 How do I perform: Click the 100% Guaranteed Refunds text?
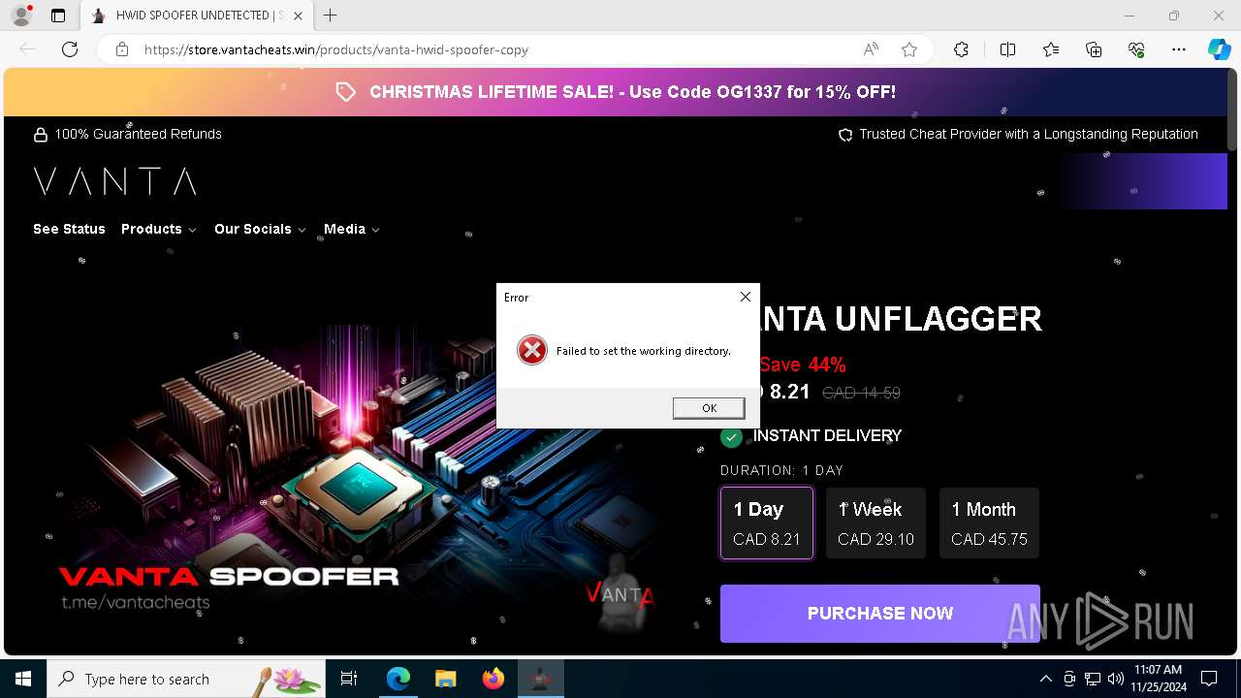tap(139, 134)
